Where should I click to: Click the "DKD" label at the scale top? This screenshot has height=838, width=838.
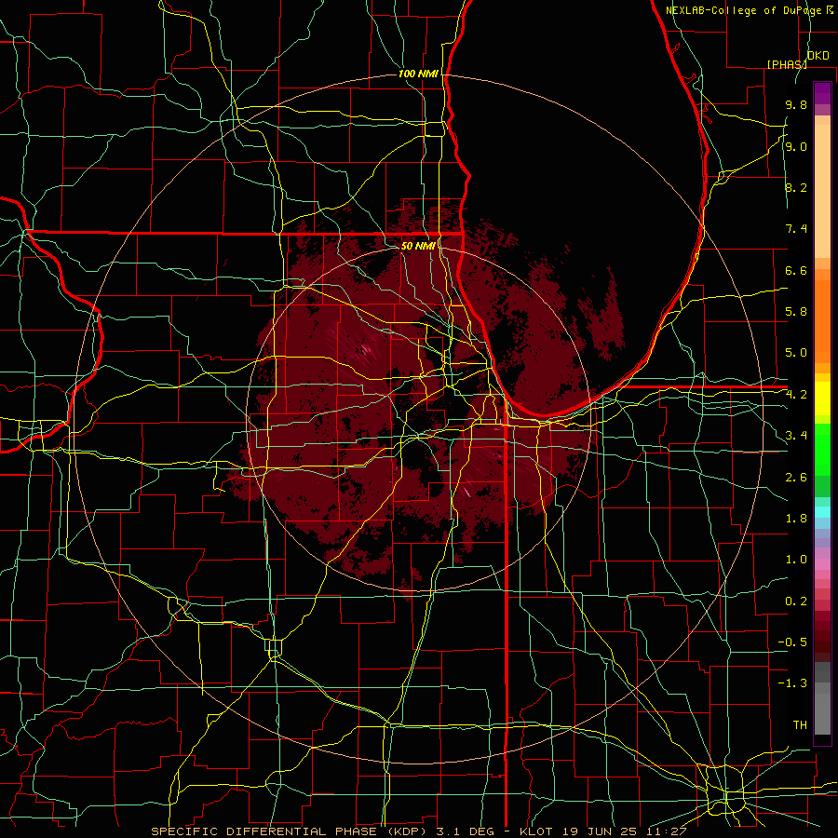pyautogui.click(x=818, y=56)
